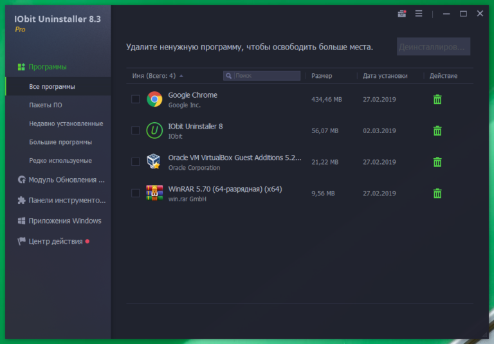494x344 pixels.
Task: Click the trash icon for Google Chrome
Action: tap(437, 99)
